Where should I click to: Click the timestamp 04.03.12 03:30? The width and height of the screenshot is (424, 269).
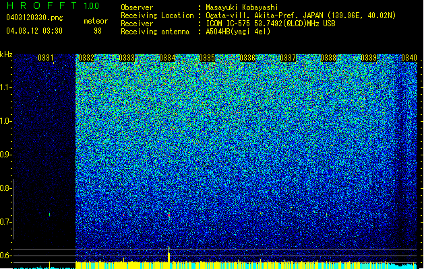click(x=34, y=31)
